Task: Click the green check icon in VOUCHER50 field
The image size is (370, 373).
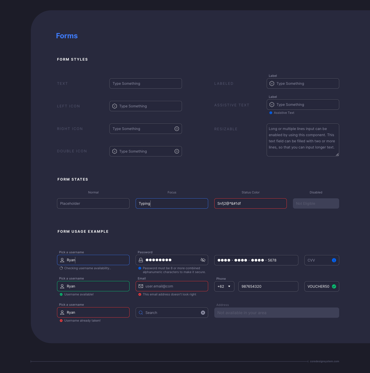Action: 334,286
